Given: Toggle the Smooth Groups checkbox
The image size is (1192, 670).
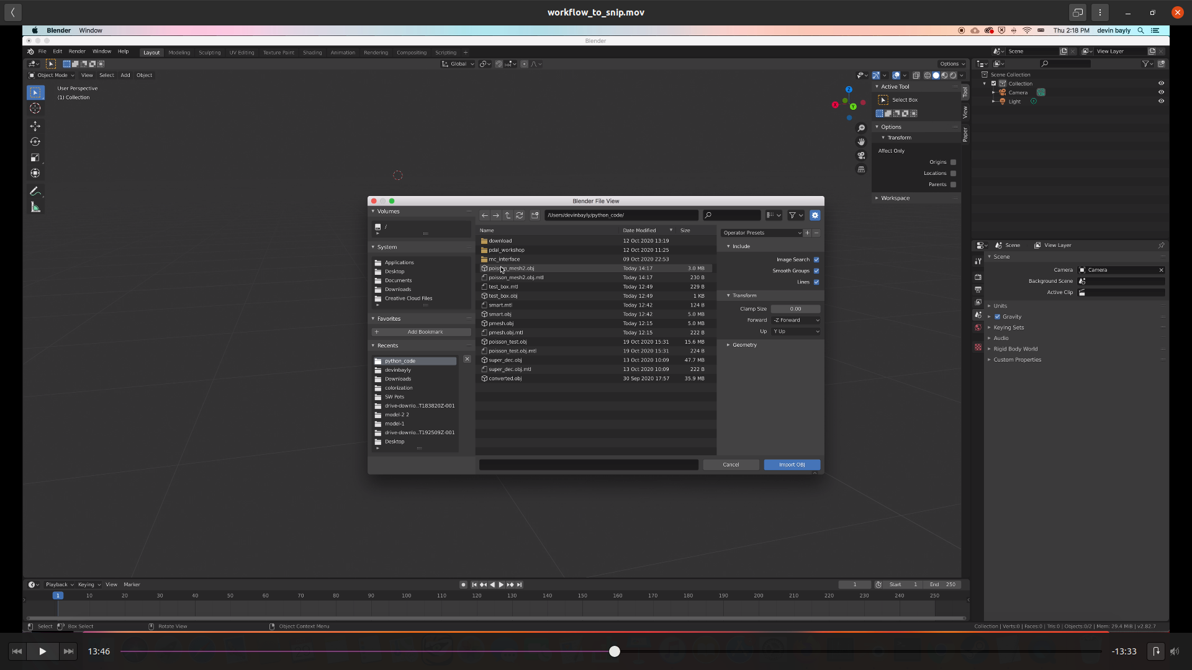Looking at the screenshot, I should point(816,271).
